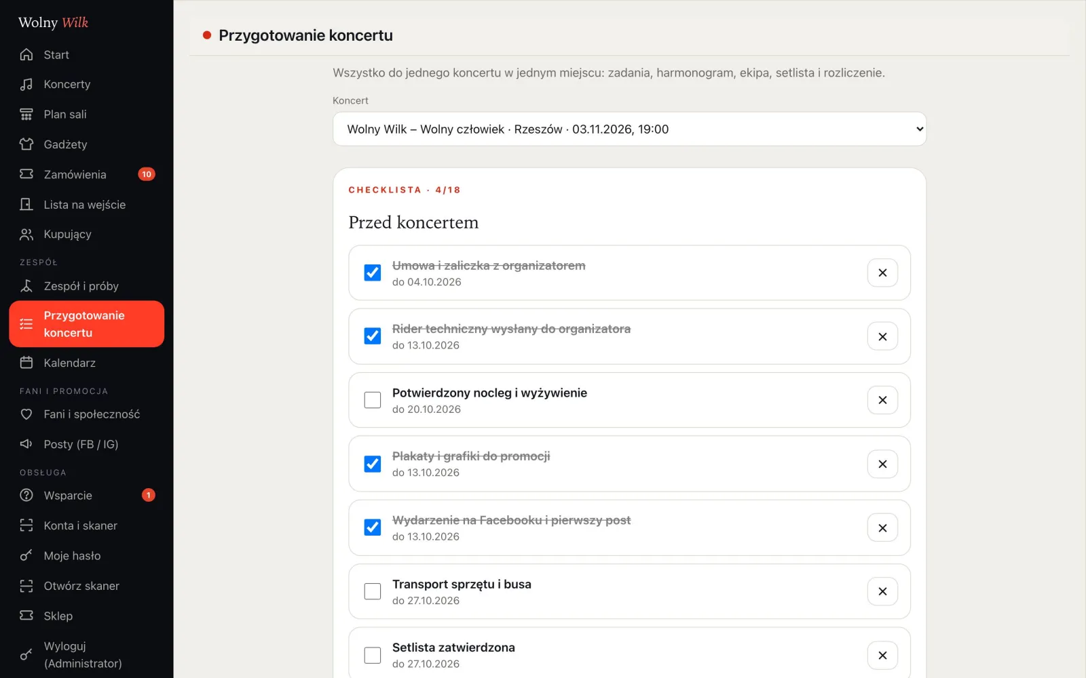Click the Przygotowanie koncertu checklist icon
1086x678 pixels.
[x=26, y=324]
